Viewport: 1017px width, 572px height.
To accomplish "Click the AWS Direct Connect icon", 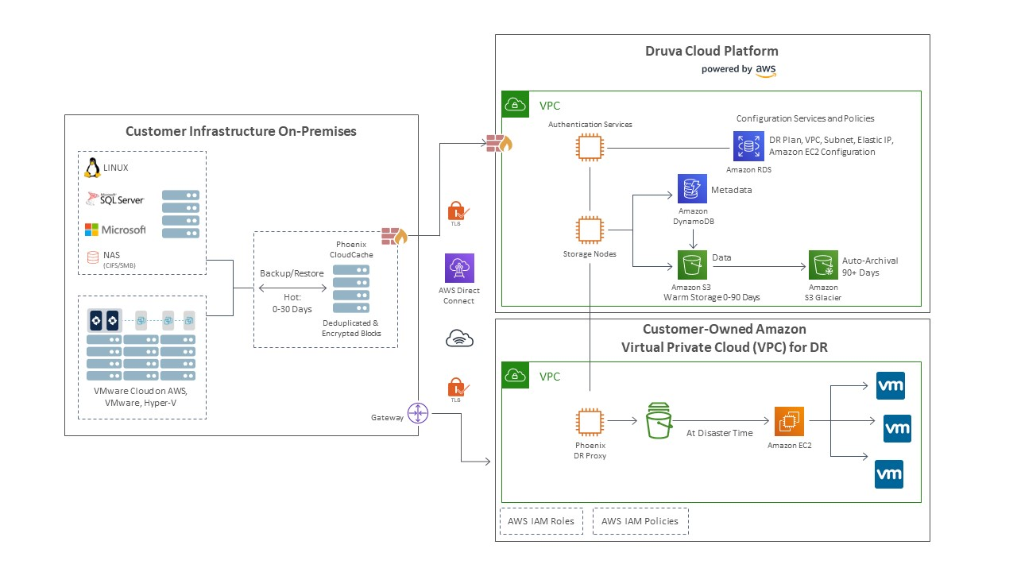I will (459, 269).
